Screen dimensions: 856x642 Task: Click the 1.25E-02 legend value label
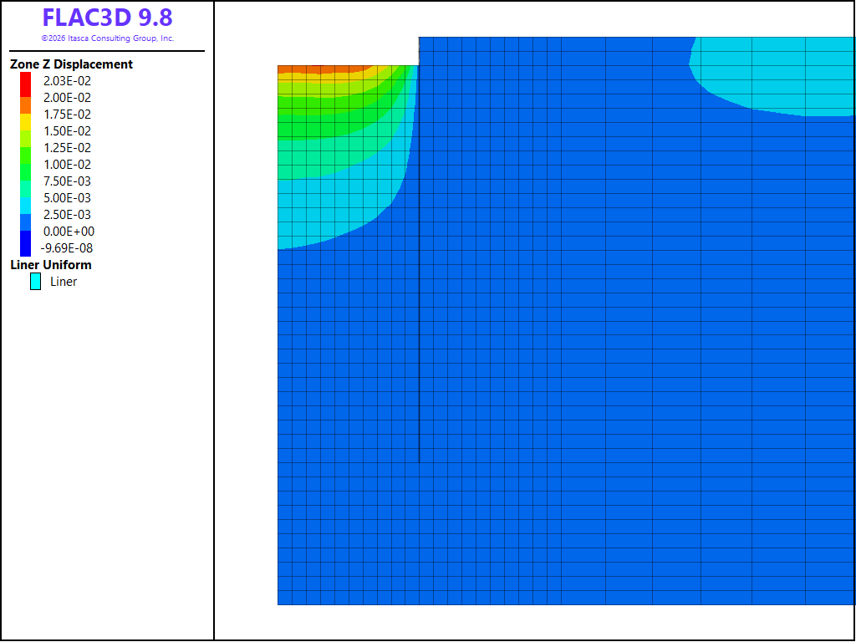(67, 148)
